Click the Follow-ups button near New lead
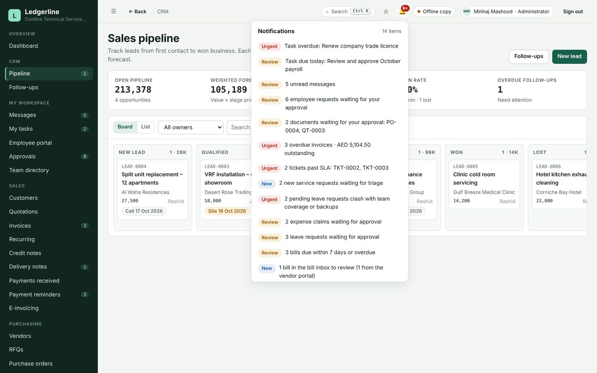597x373 pixels. coord(529,57)
